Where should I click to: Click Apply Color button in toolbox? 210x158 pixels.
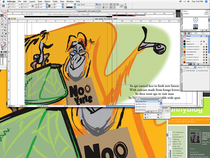point(2,52)
